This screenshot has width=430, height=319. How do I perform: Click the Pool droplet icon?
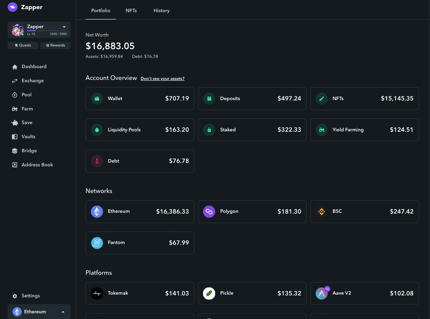point(15,95)
